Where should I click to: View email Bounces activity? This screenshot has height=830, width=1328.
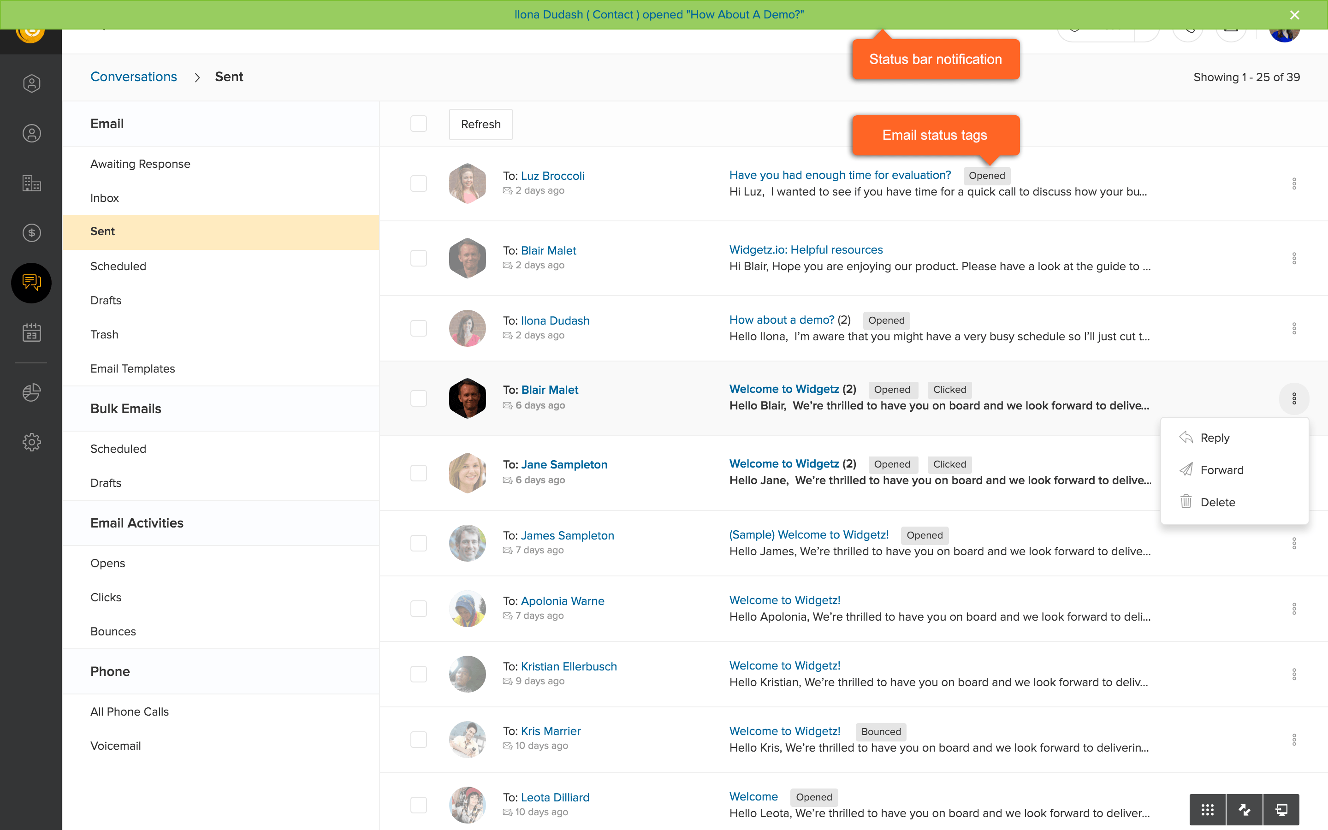[113, 631]
